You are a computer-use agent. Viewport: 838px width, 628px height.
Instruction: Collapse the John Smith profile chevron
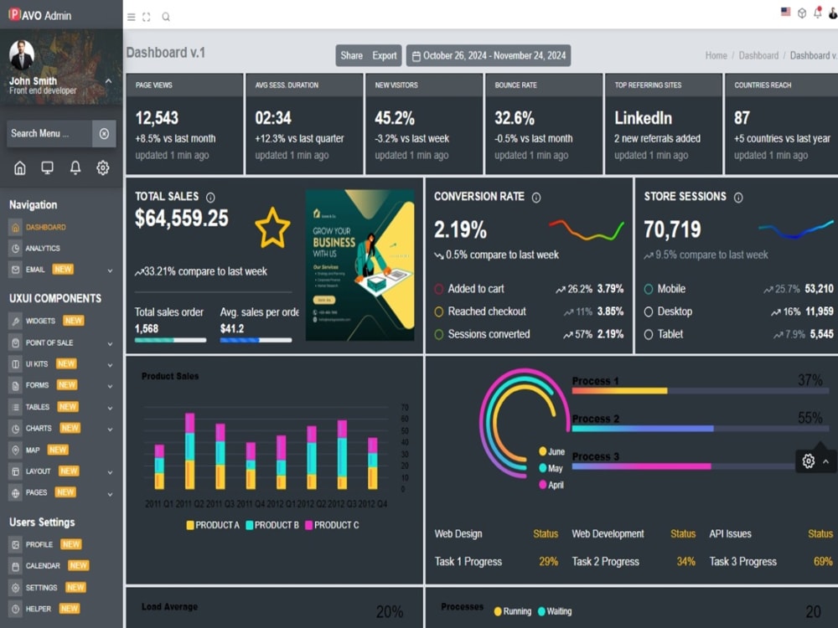point(108,81)
